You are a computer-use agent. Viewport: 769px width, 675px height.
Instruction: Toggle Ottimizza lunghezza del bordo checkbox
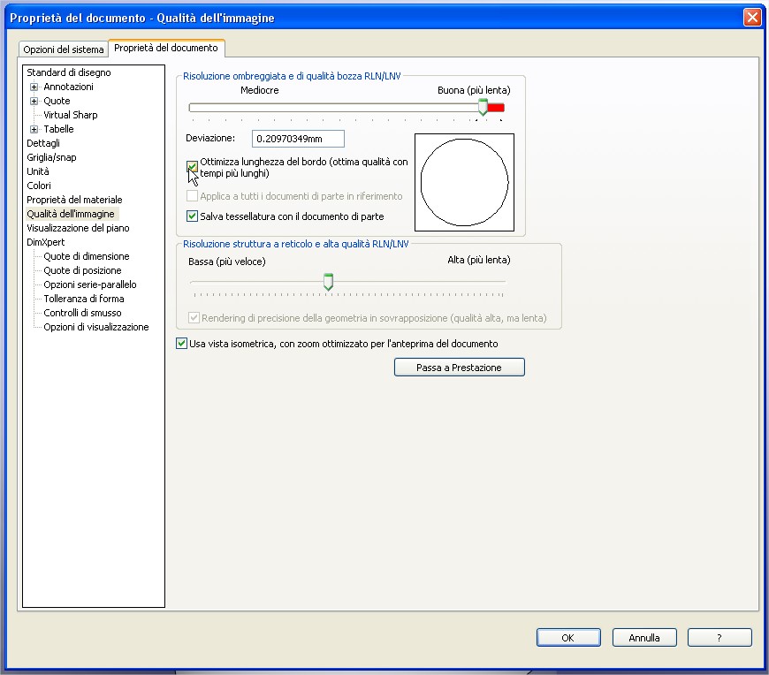point(193,166)
